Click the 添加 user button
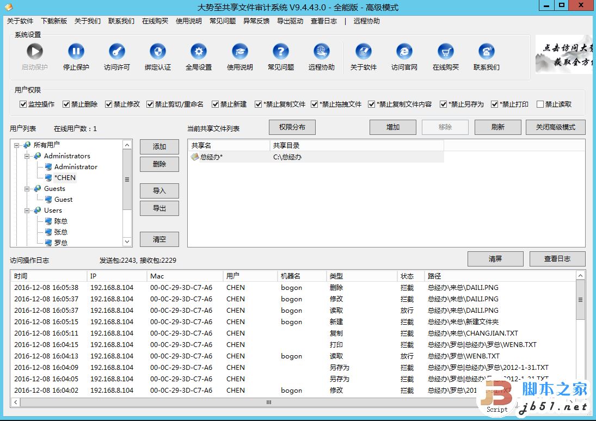 159,147
